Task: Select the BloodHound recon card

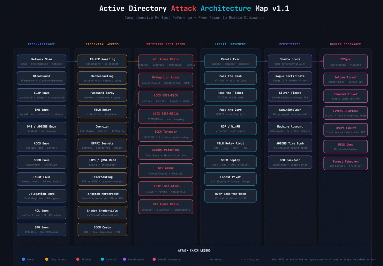Action: point(41,78)
